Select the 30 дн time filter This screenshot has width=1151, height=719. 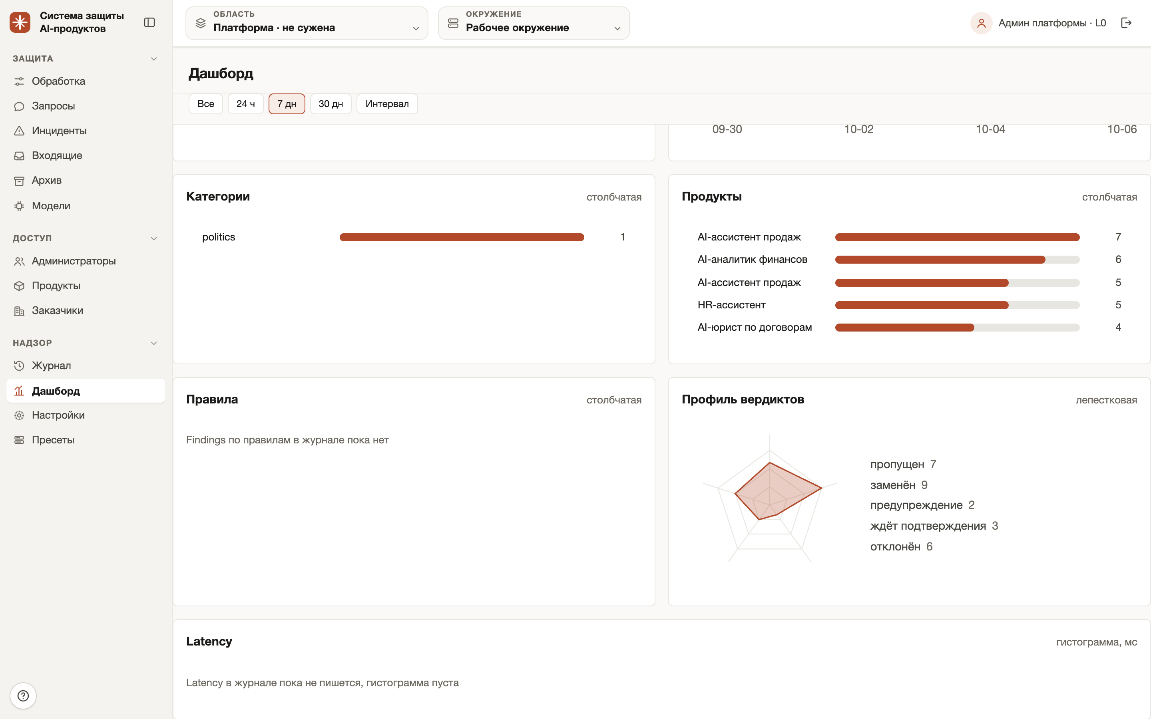tap(331, 104)
